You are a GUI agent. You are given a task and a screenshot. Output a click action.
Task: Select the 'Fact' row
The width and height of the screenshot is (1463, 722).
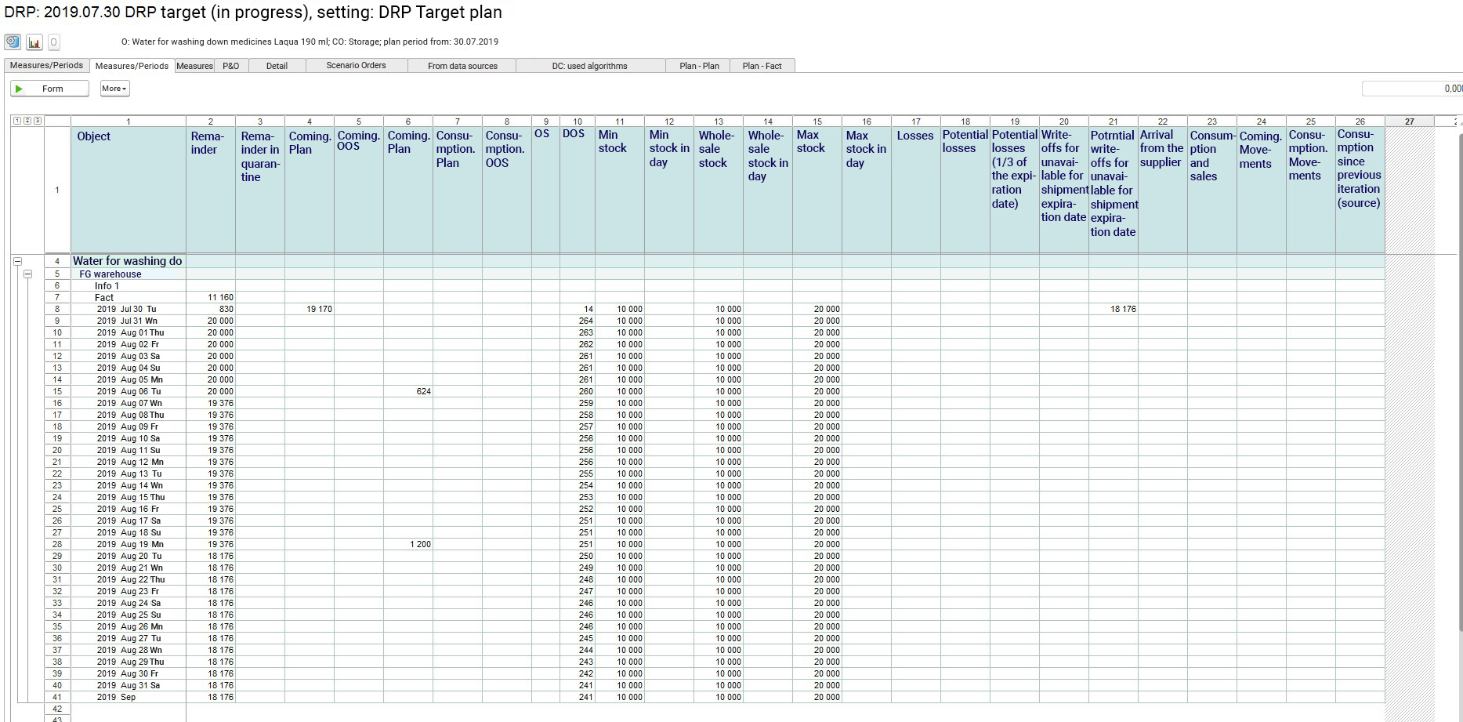[129, 298]
